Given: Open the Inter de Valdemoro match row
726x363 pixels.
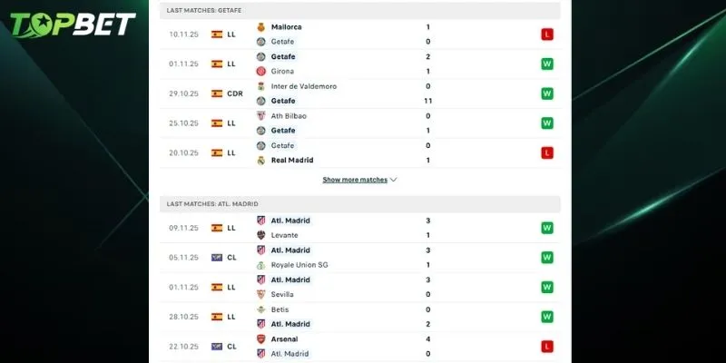Looking at the screenshot, I should coord(303,86).
